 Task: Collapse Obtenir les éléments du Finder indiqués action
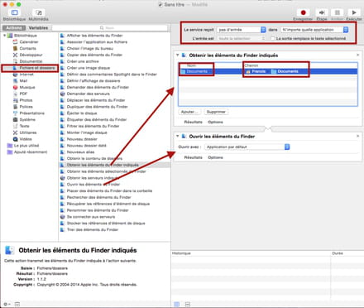(178, 55)
